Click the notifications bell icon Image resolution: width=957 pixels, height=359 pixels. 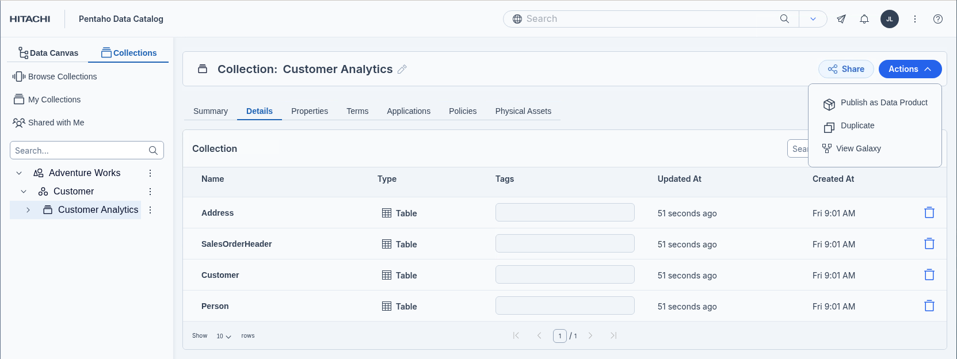864,19
